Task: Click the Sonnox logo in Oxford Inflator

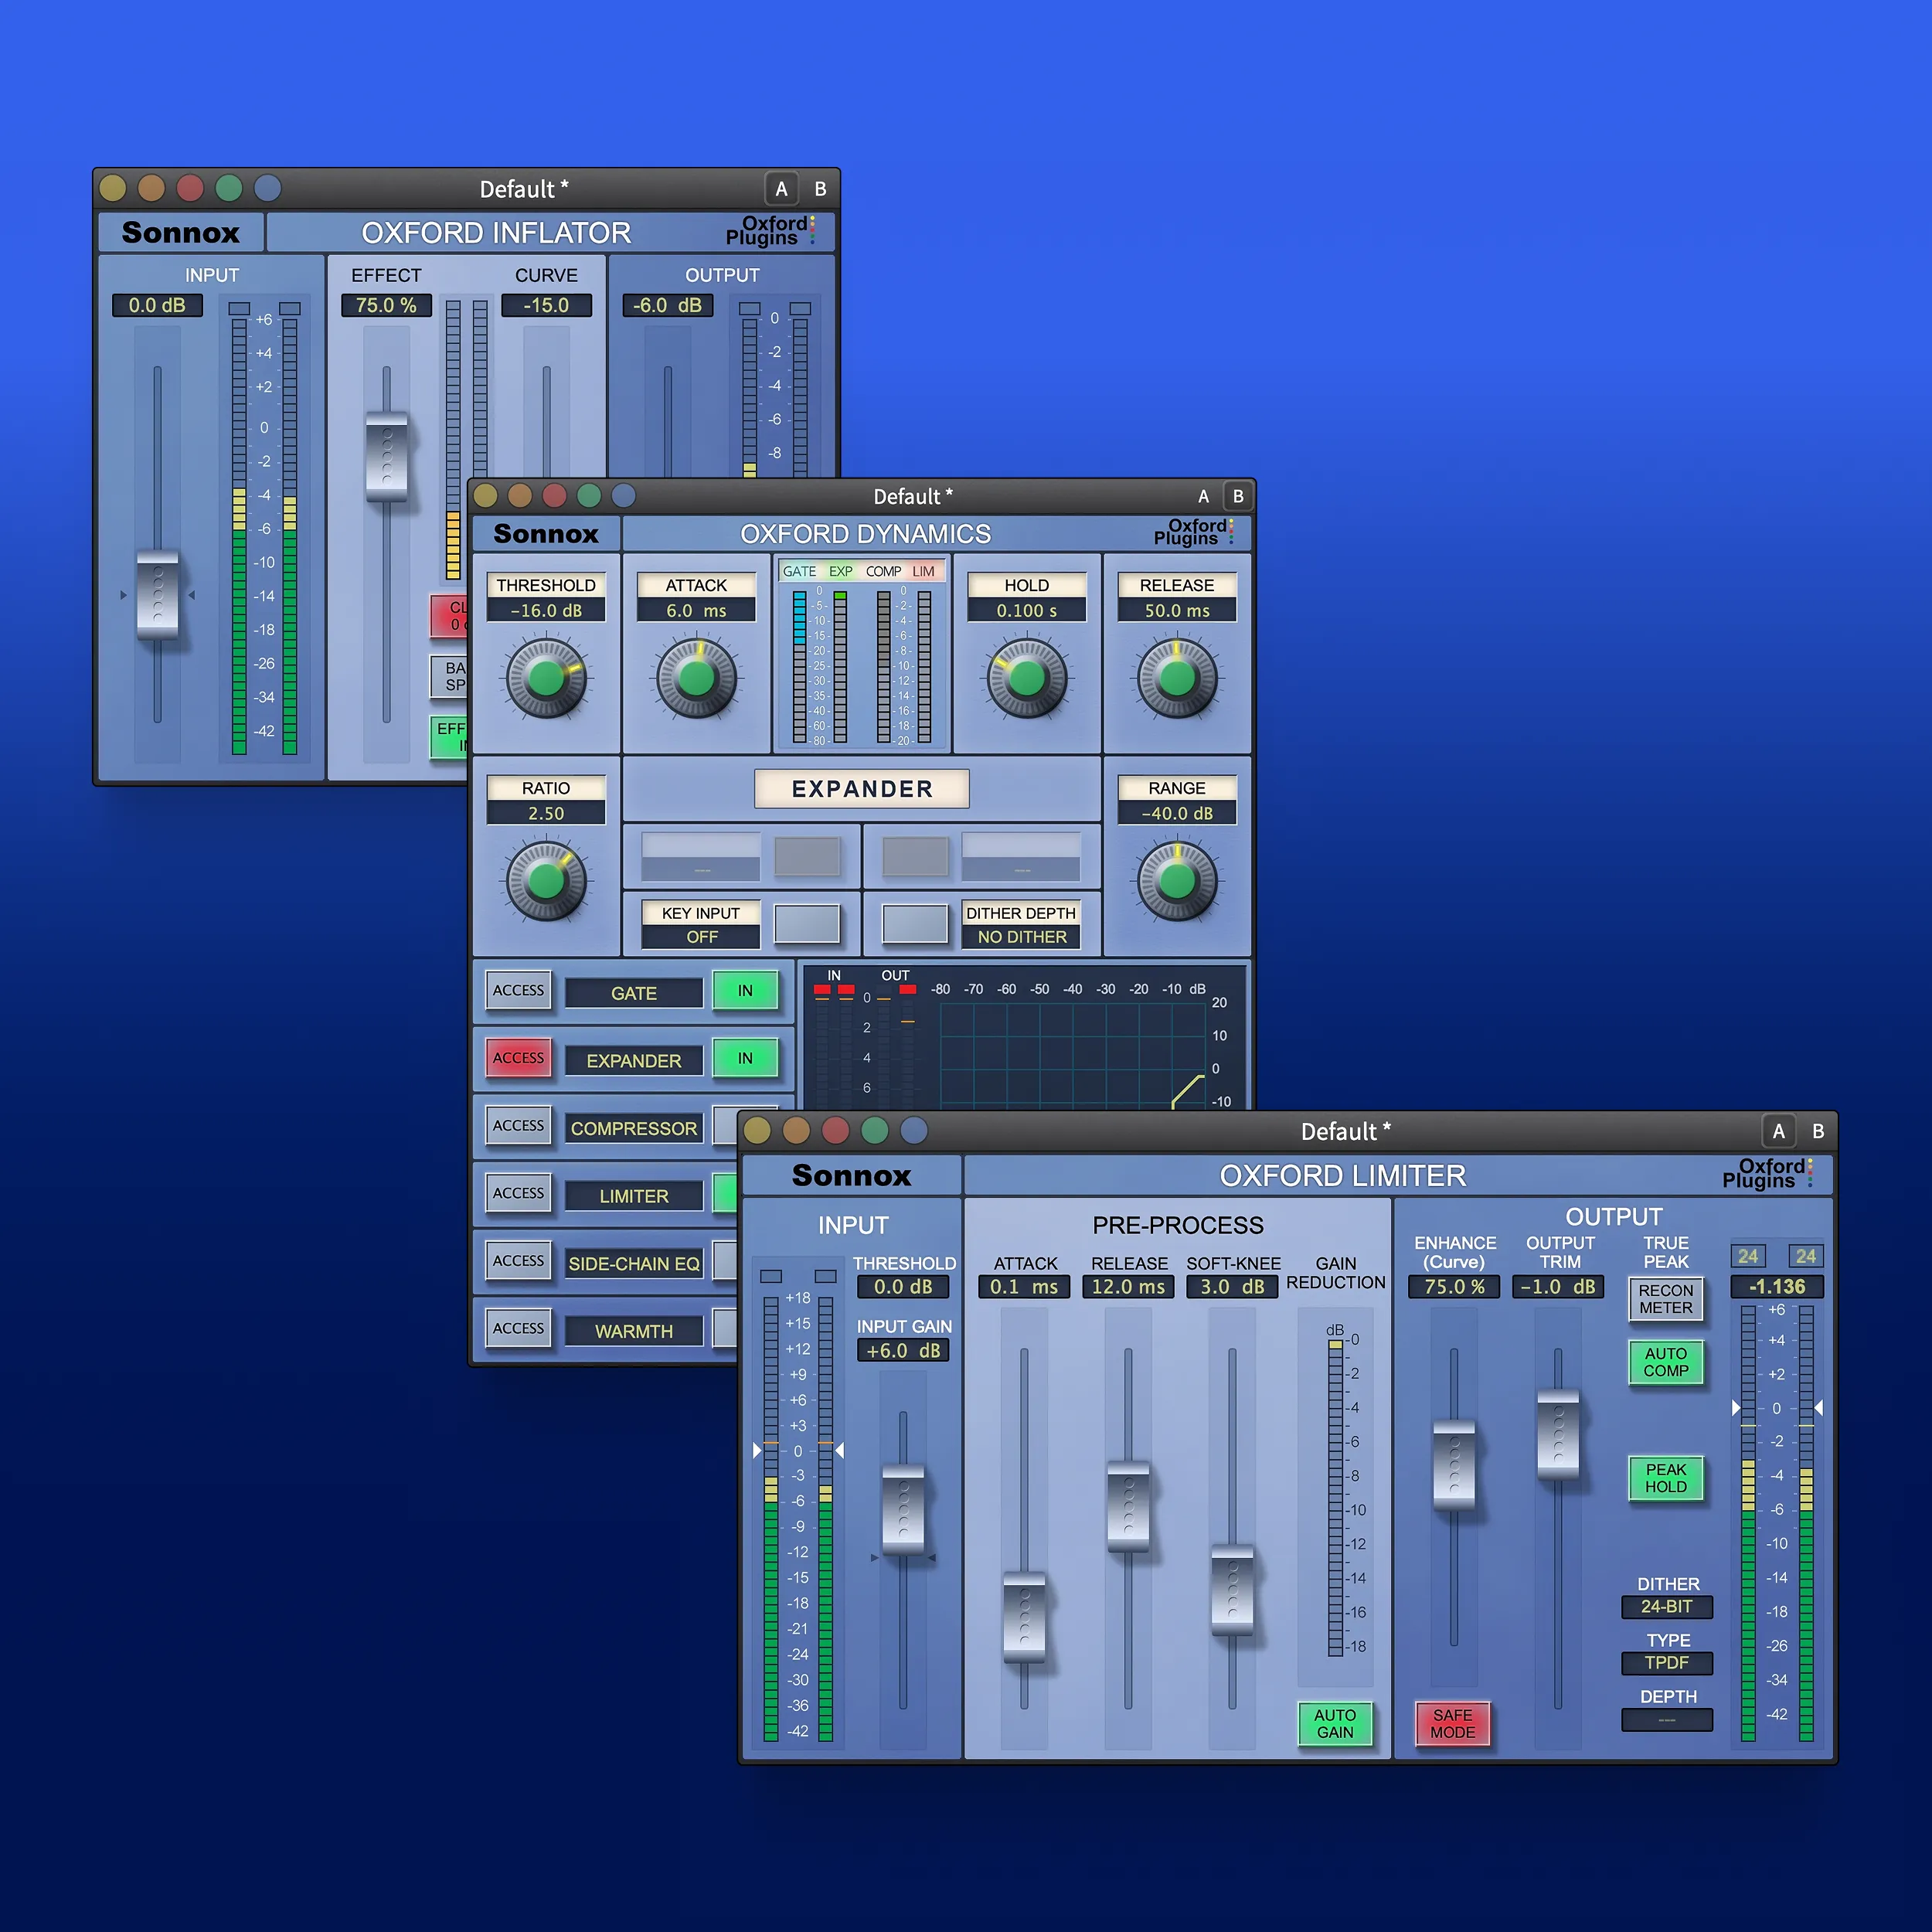Action: [181, 232]
